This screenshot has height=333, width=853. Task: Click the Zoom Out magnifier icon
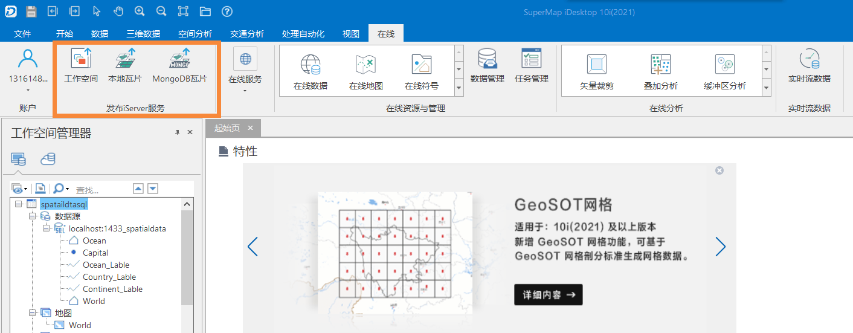(x=161, y=11)
